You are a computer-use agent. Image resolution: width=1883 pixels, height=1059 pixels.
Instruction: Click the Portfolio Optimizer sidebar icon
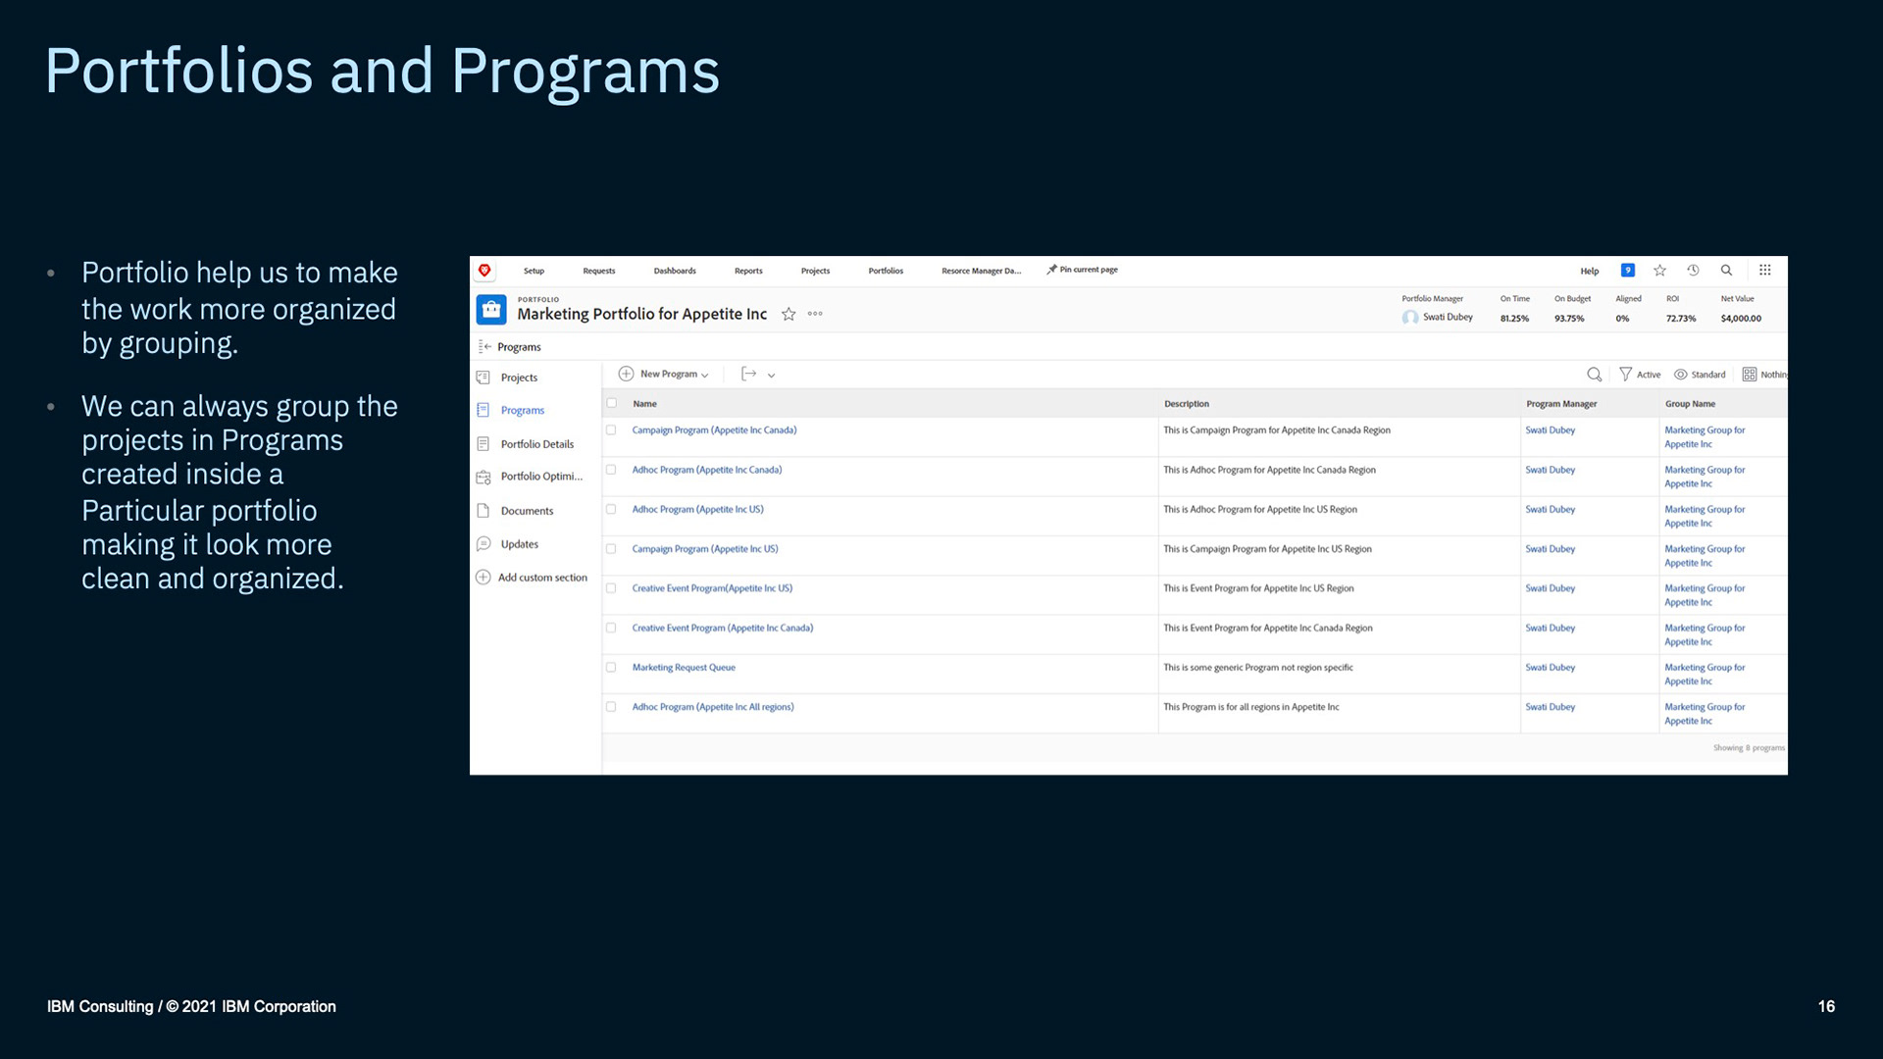point(483,477)
